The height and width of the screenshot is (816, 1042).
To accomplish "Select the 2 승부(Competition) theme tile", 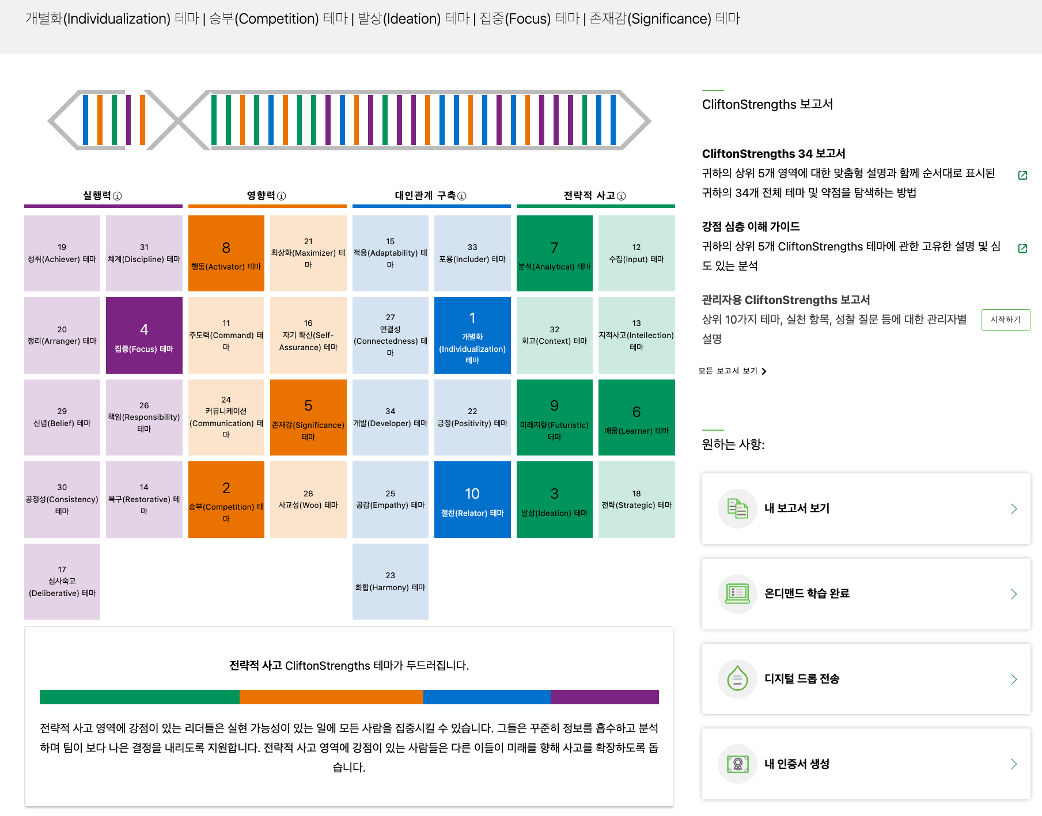I will point(226,500).
